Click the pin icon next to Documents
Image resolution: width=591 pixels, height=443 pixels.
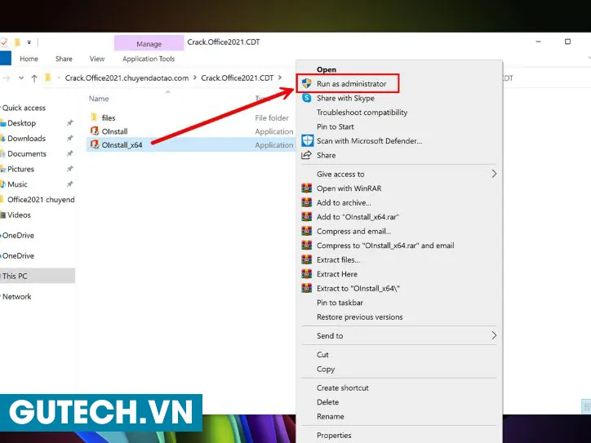pos(69,153)
